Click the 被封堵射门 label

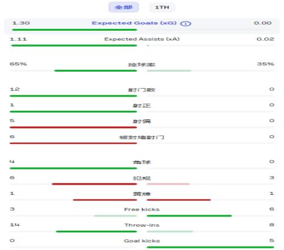click(142, 137)
